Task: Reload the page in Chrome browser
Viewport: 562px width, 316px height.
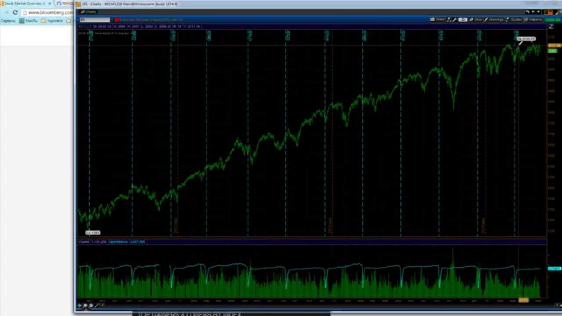Action: click(15, 12)
